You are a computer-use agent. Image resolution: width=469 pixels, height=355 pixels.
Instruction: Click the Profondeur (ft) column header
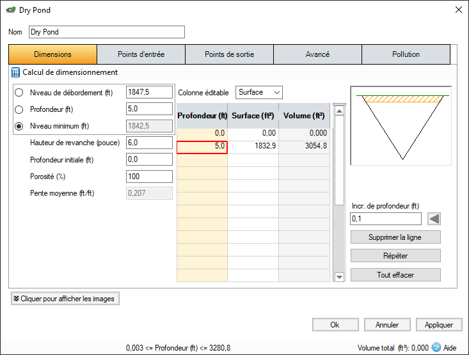pyautogui.click(x=202, y=116)
